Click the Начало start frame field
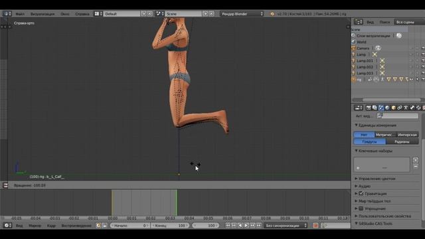Screen dimensions: 425x239 pos(130,225)
